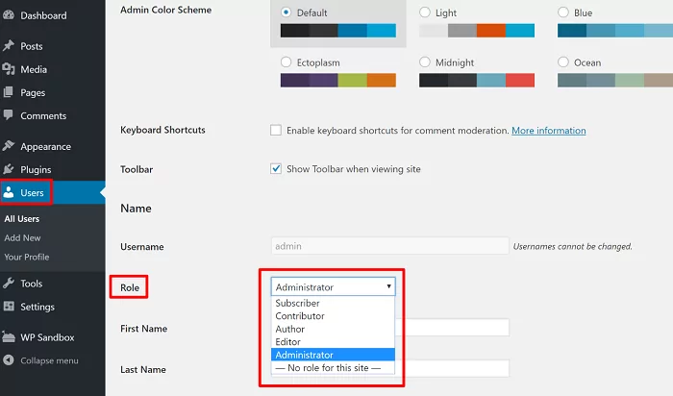Click the Light scheme orange color swatch

click(x=491, y=31)
